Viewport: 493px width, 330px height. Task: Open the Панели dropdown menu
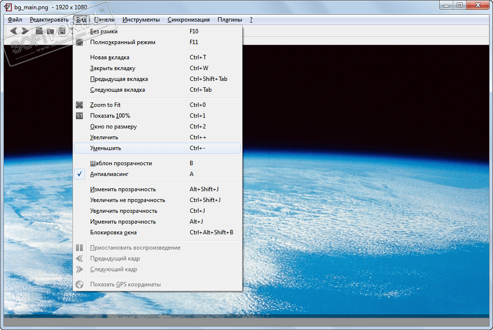point(104,20)
